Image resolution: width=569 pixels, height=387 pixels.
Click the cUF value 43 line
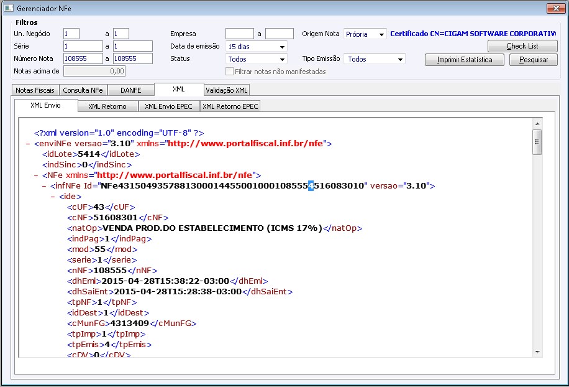[x=101, y=207]
